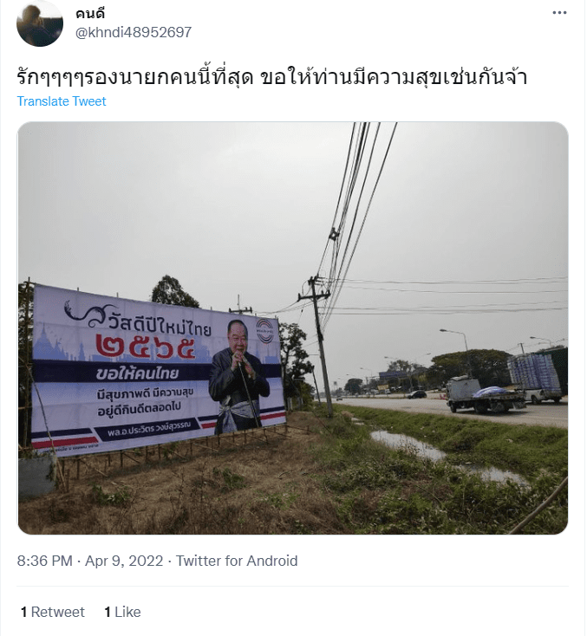Open the attached billboard photo

coord(293,328)
